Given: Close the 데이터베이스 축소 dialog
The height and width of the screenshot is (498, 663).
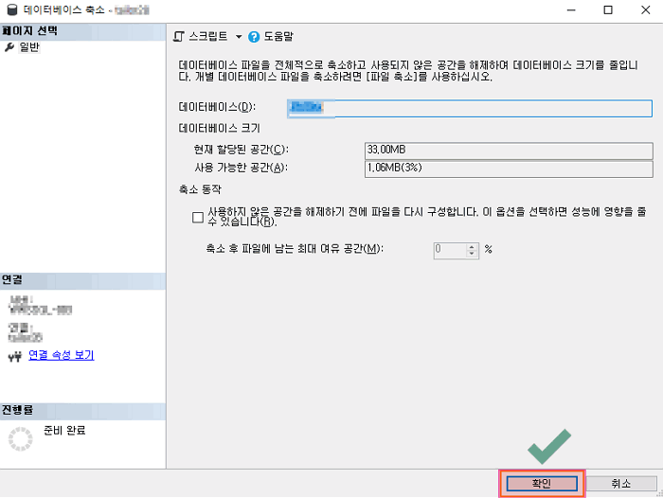Looking at the screenshot, I should coord(645,9).
